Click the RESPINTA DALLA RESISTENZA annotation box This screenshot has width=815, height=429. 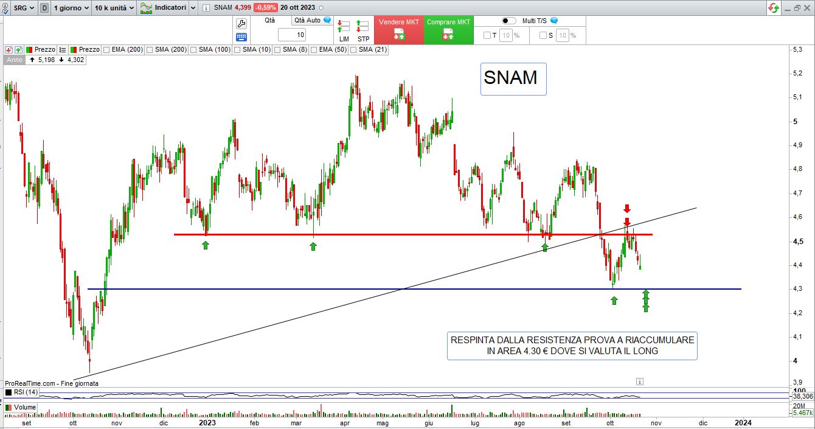[572, 346]
